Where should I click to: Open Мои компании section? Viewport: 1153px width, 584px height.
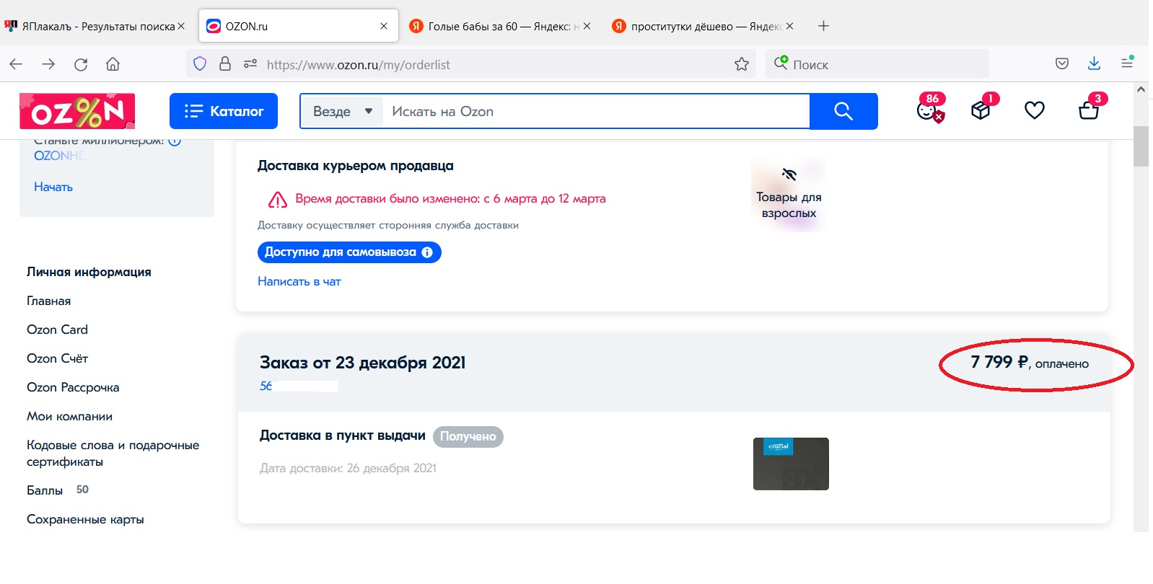pyautogui.click(x=70, y=416)
